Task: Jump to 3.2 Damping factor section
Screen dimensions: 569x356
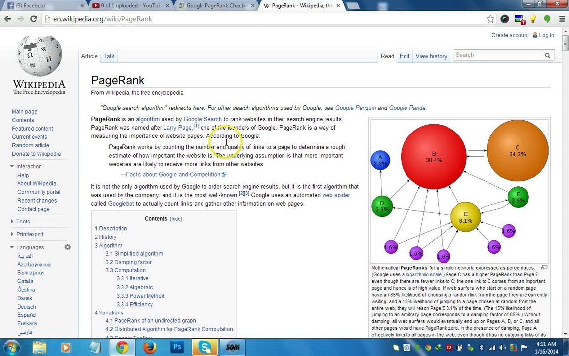Action: [128, 262]
